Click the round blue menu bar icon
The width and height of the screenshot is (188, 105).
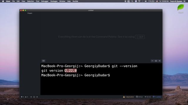pos(136,1)
